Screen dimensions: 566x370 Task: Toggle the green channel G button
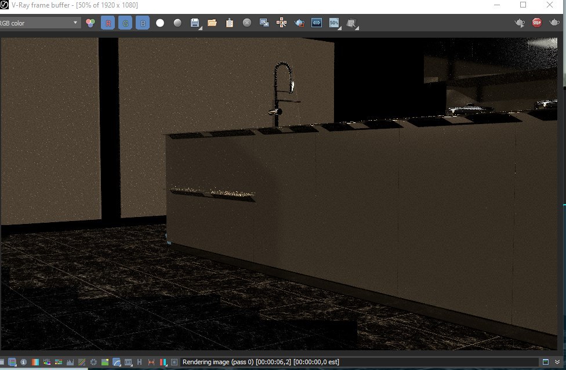[x=125, y=23]
